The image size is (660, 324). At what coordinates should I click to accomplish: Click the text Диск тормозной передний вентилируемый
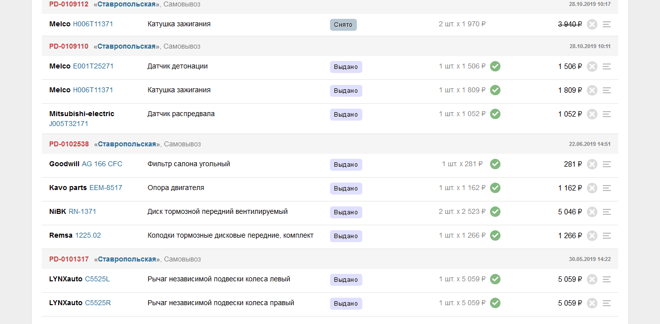click(218, 211)
